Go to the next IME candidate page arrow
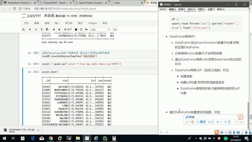Viewport: 252px width, 142px height. click(237, 122)
